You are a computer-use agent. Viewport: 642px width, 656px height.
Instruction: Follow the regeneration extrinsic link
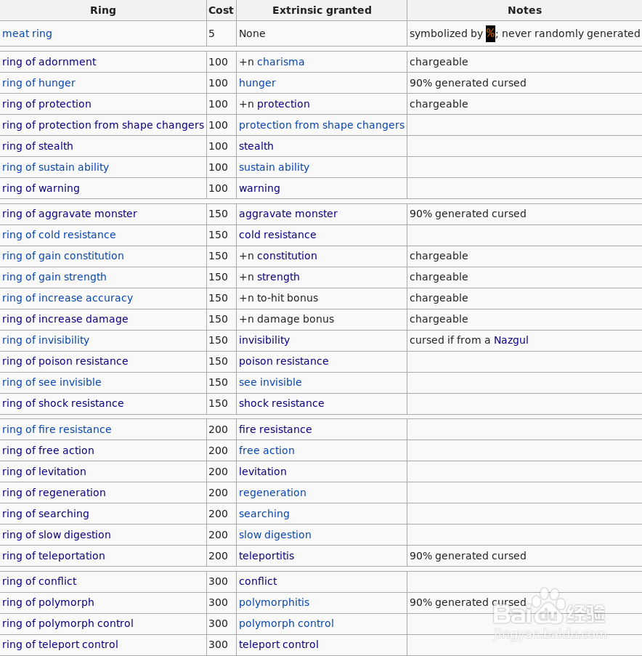click(x=272, y=493)
